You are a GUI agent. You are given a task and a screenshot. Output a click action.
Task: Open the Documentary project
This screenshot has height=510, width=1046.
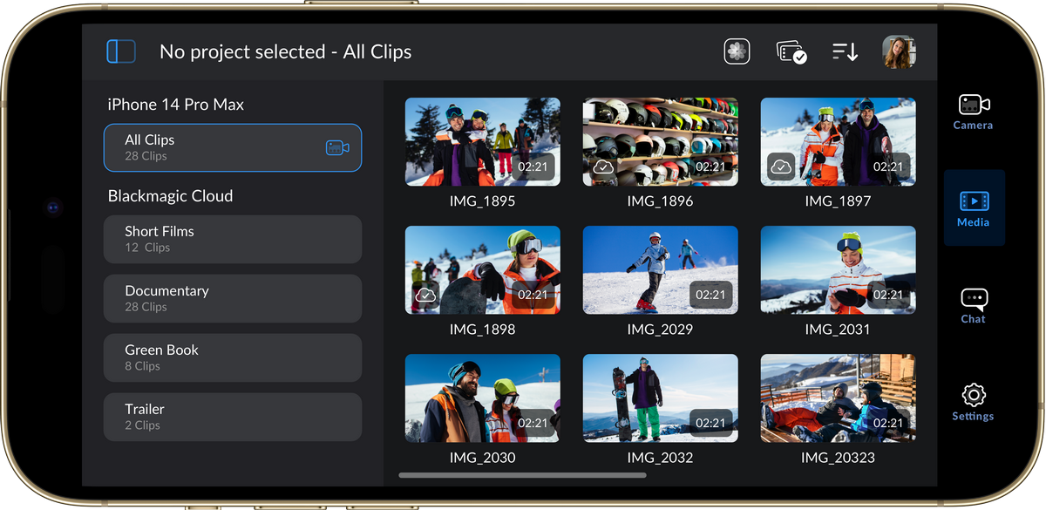(232, 298)
